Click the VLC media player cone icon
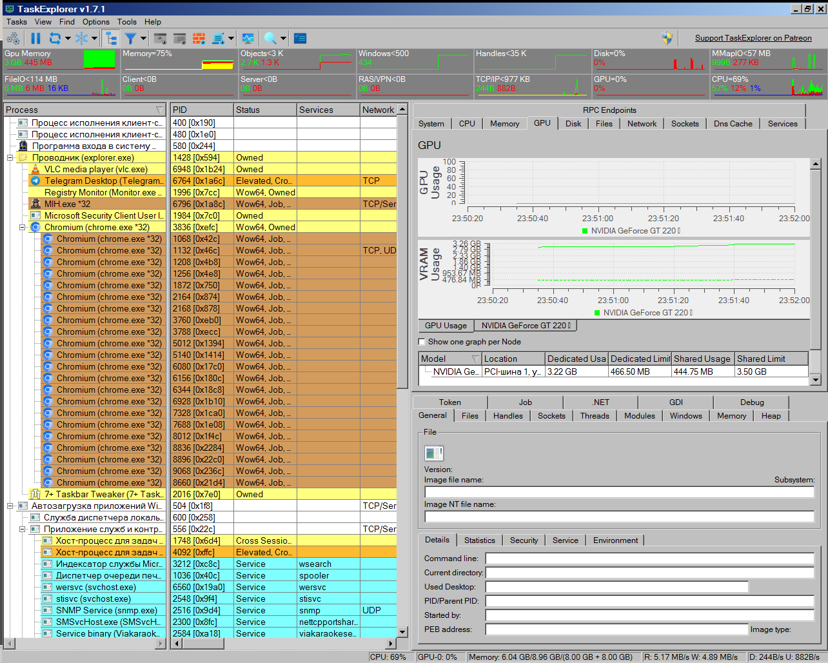 point(36,170)
